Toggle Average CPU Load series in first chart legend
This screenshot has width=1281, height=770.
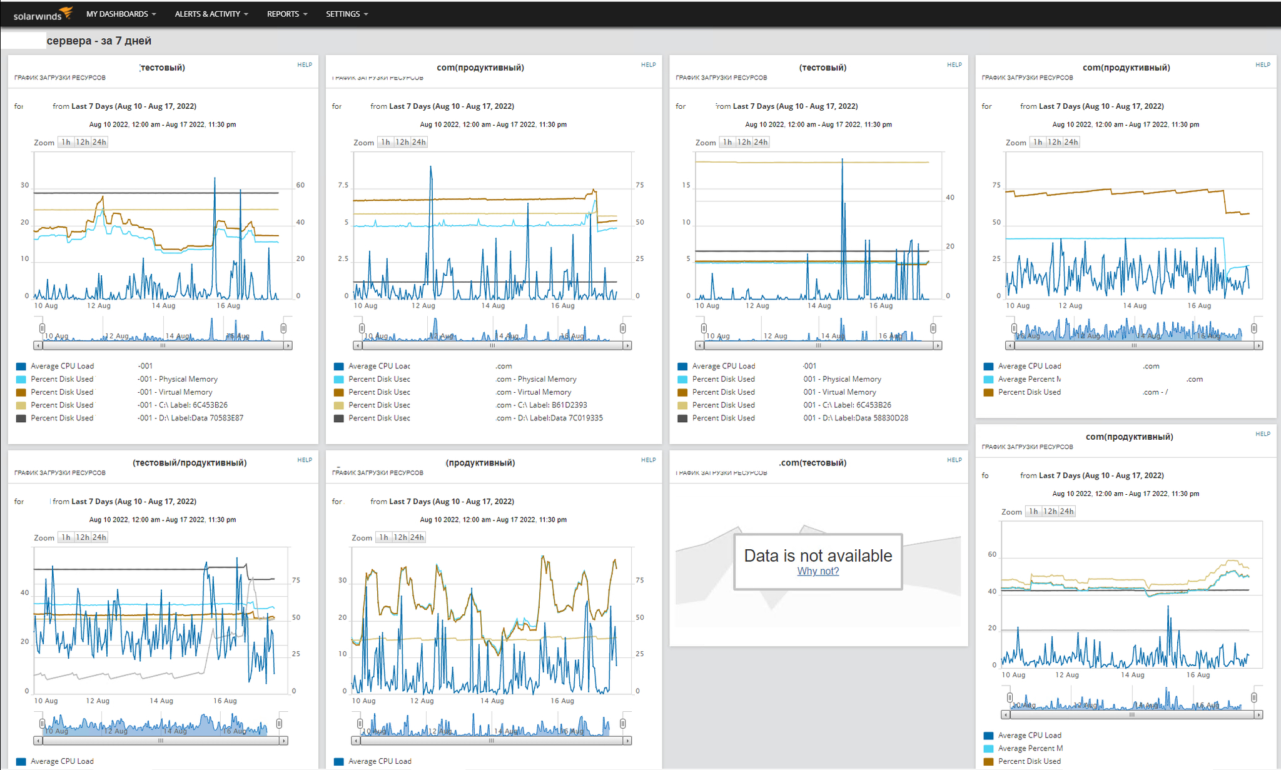point(62,366)
